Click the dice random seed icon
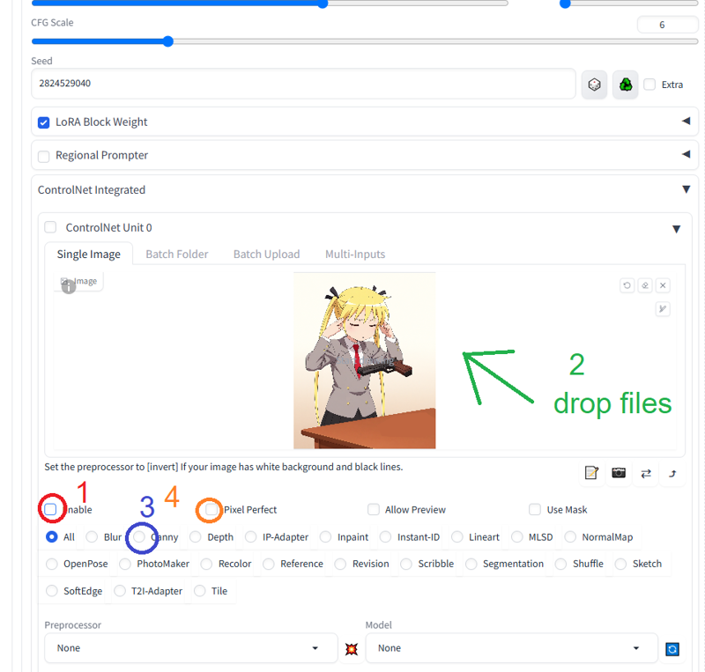This screenshot has height=672, width=705. click(594, 85)
